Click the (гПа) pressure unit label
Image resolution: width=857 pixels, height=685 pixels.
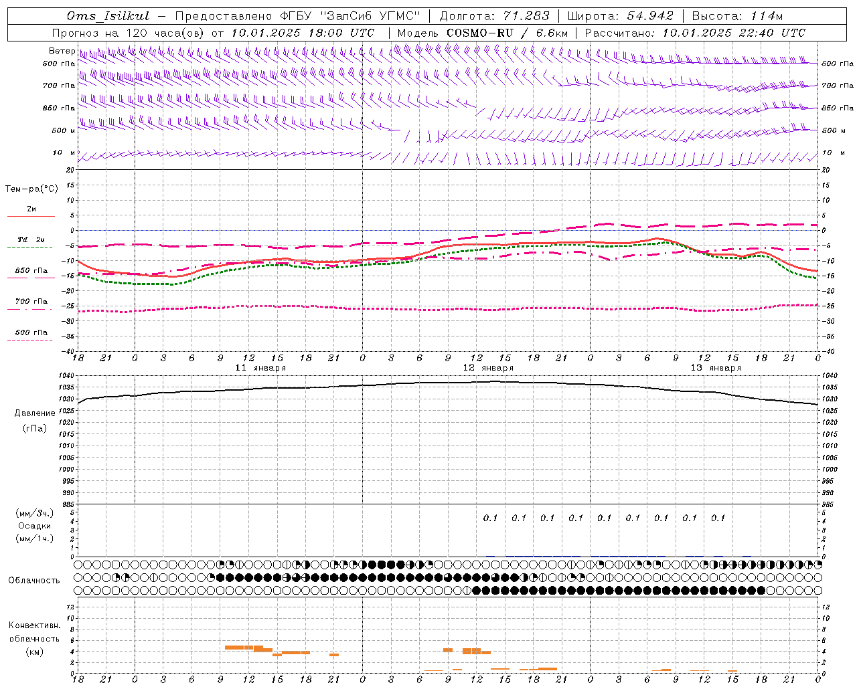35,429
